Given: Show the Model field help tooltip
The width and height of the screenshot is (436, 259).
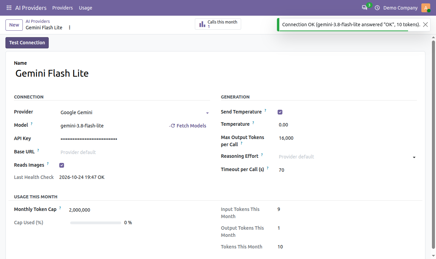Looking at the screenshot, I should 32,124.
